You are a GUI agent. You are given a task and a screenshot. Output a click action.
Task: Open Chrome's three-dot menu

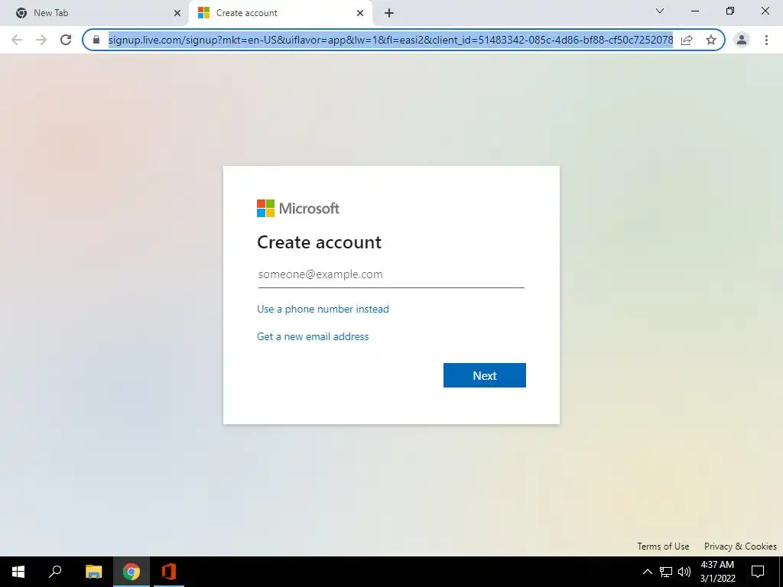(x=766, y=40)
